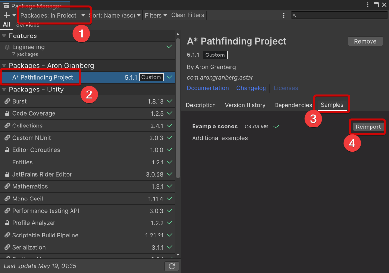Viewport: 389px width, 273px height.
Task: Click the link icon beside Mono Cecil
Action: 7,199
